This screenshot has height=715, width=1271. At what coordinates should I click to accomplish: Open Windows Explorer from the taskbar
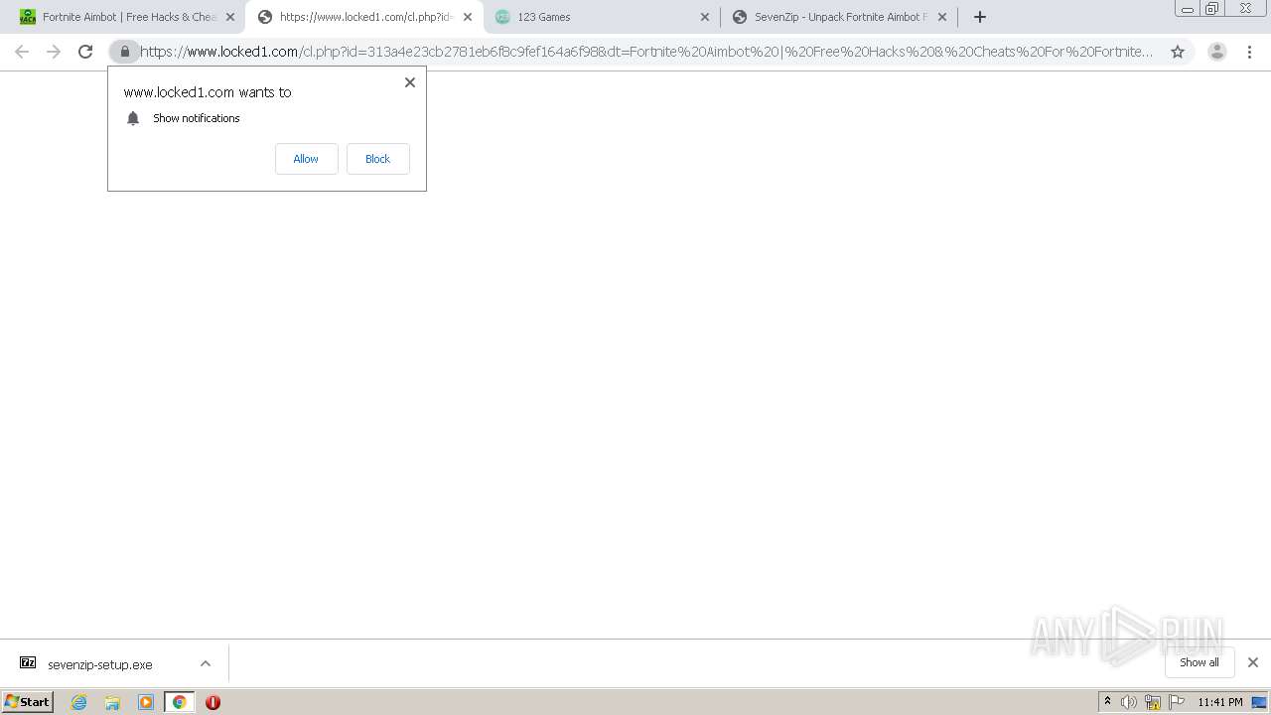112,702
